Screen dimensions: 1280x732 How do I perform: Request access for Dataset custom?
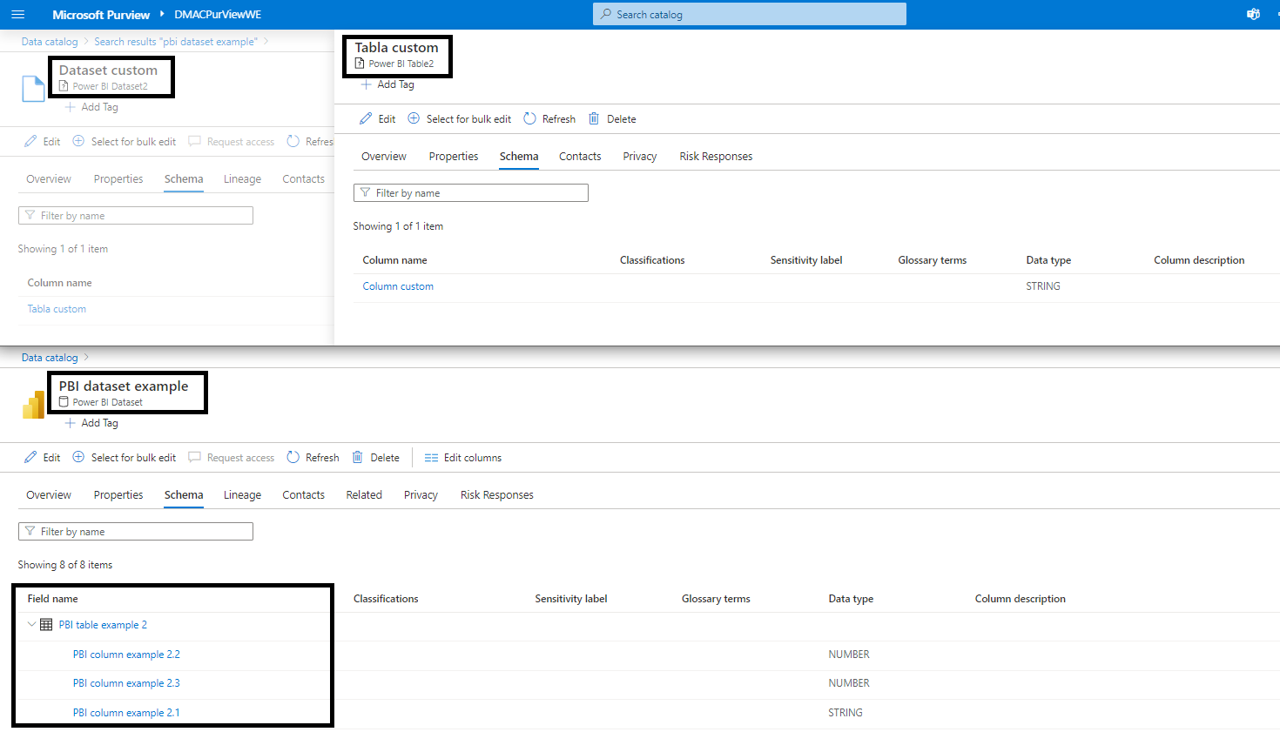coord(231,142)
